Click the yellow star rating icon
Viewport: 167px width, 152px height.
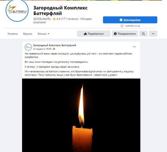point(54,19)
